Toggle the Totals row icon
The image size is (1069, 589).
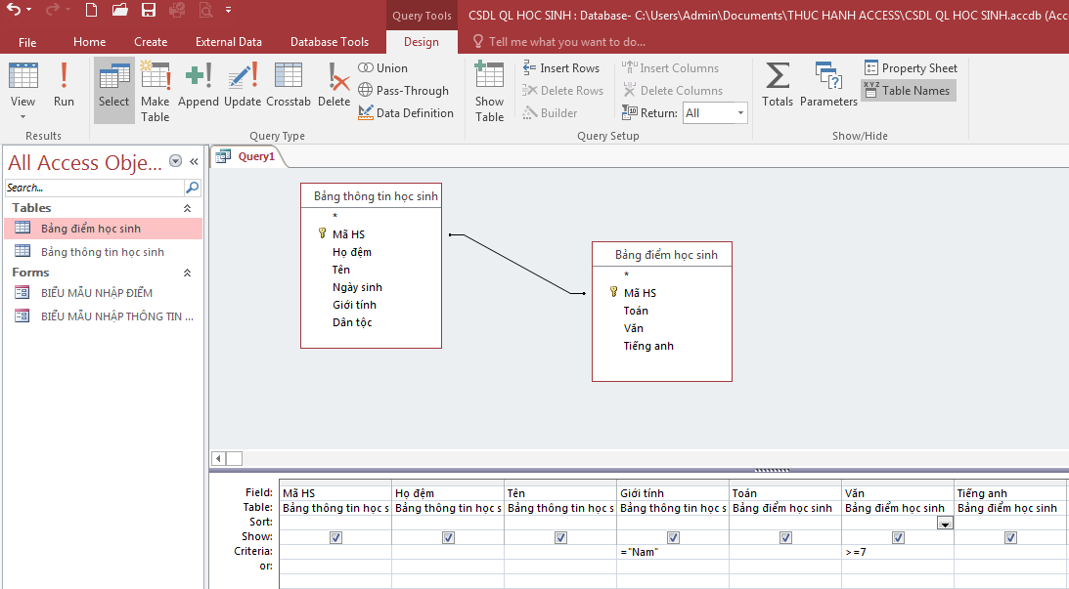pyautogui.click(x=778, y=85)
